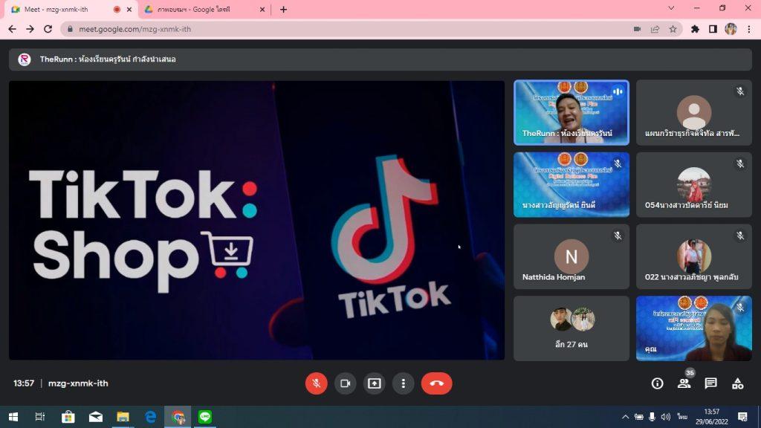Unmute the microphone in call controls
This screenshot has height=428, width=761.
tap(316, 383)
